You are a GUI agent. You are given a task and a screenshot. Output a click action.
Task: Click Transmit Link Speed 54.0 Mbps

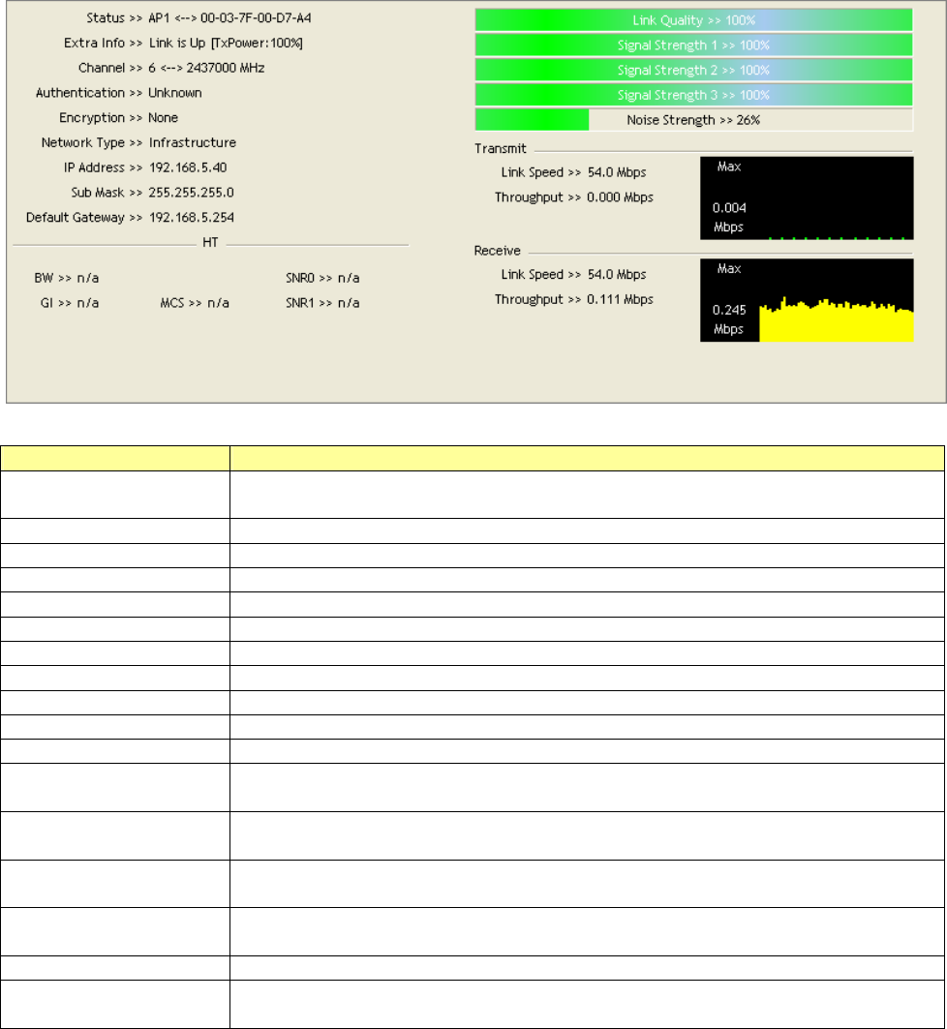coord(573,172)
